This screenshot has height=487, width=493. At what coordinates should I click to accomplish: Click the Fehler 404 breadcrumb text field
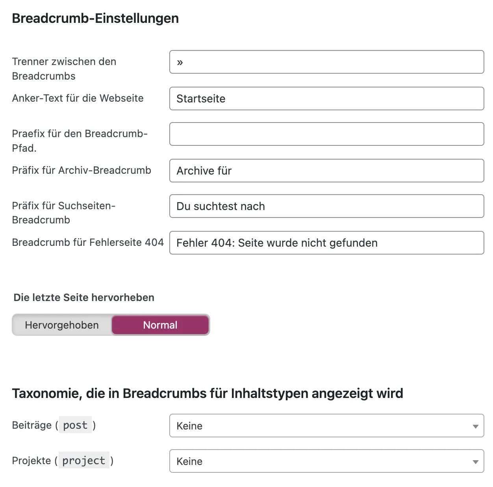[x=327, y=243]
